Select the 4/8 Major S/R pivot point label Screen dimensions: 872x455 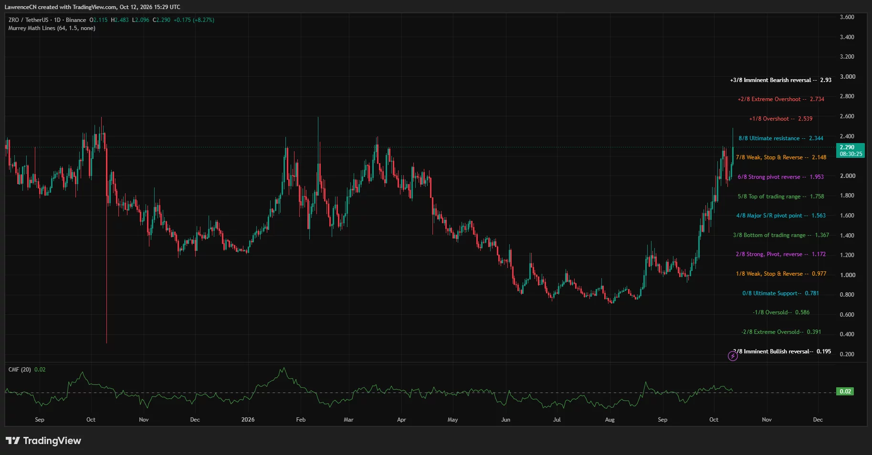coord(781,216)
